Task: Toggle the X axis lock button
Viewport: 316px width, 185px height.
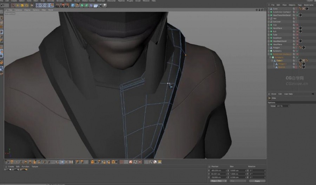Action: click(x=38, y=5)
